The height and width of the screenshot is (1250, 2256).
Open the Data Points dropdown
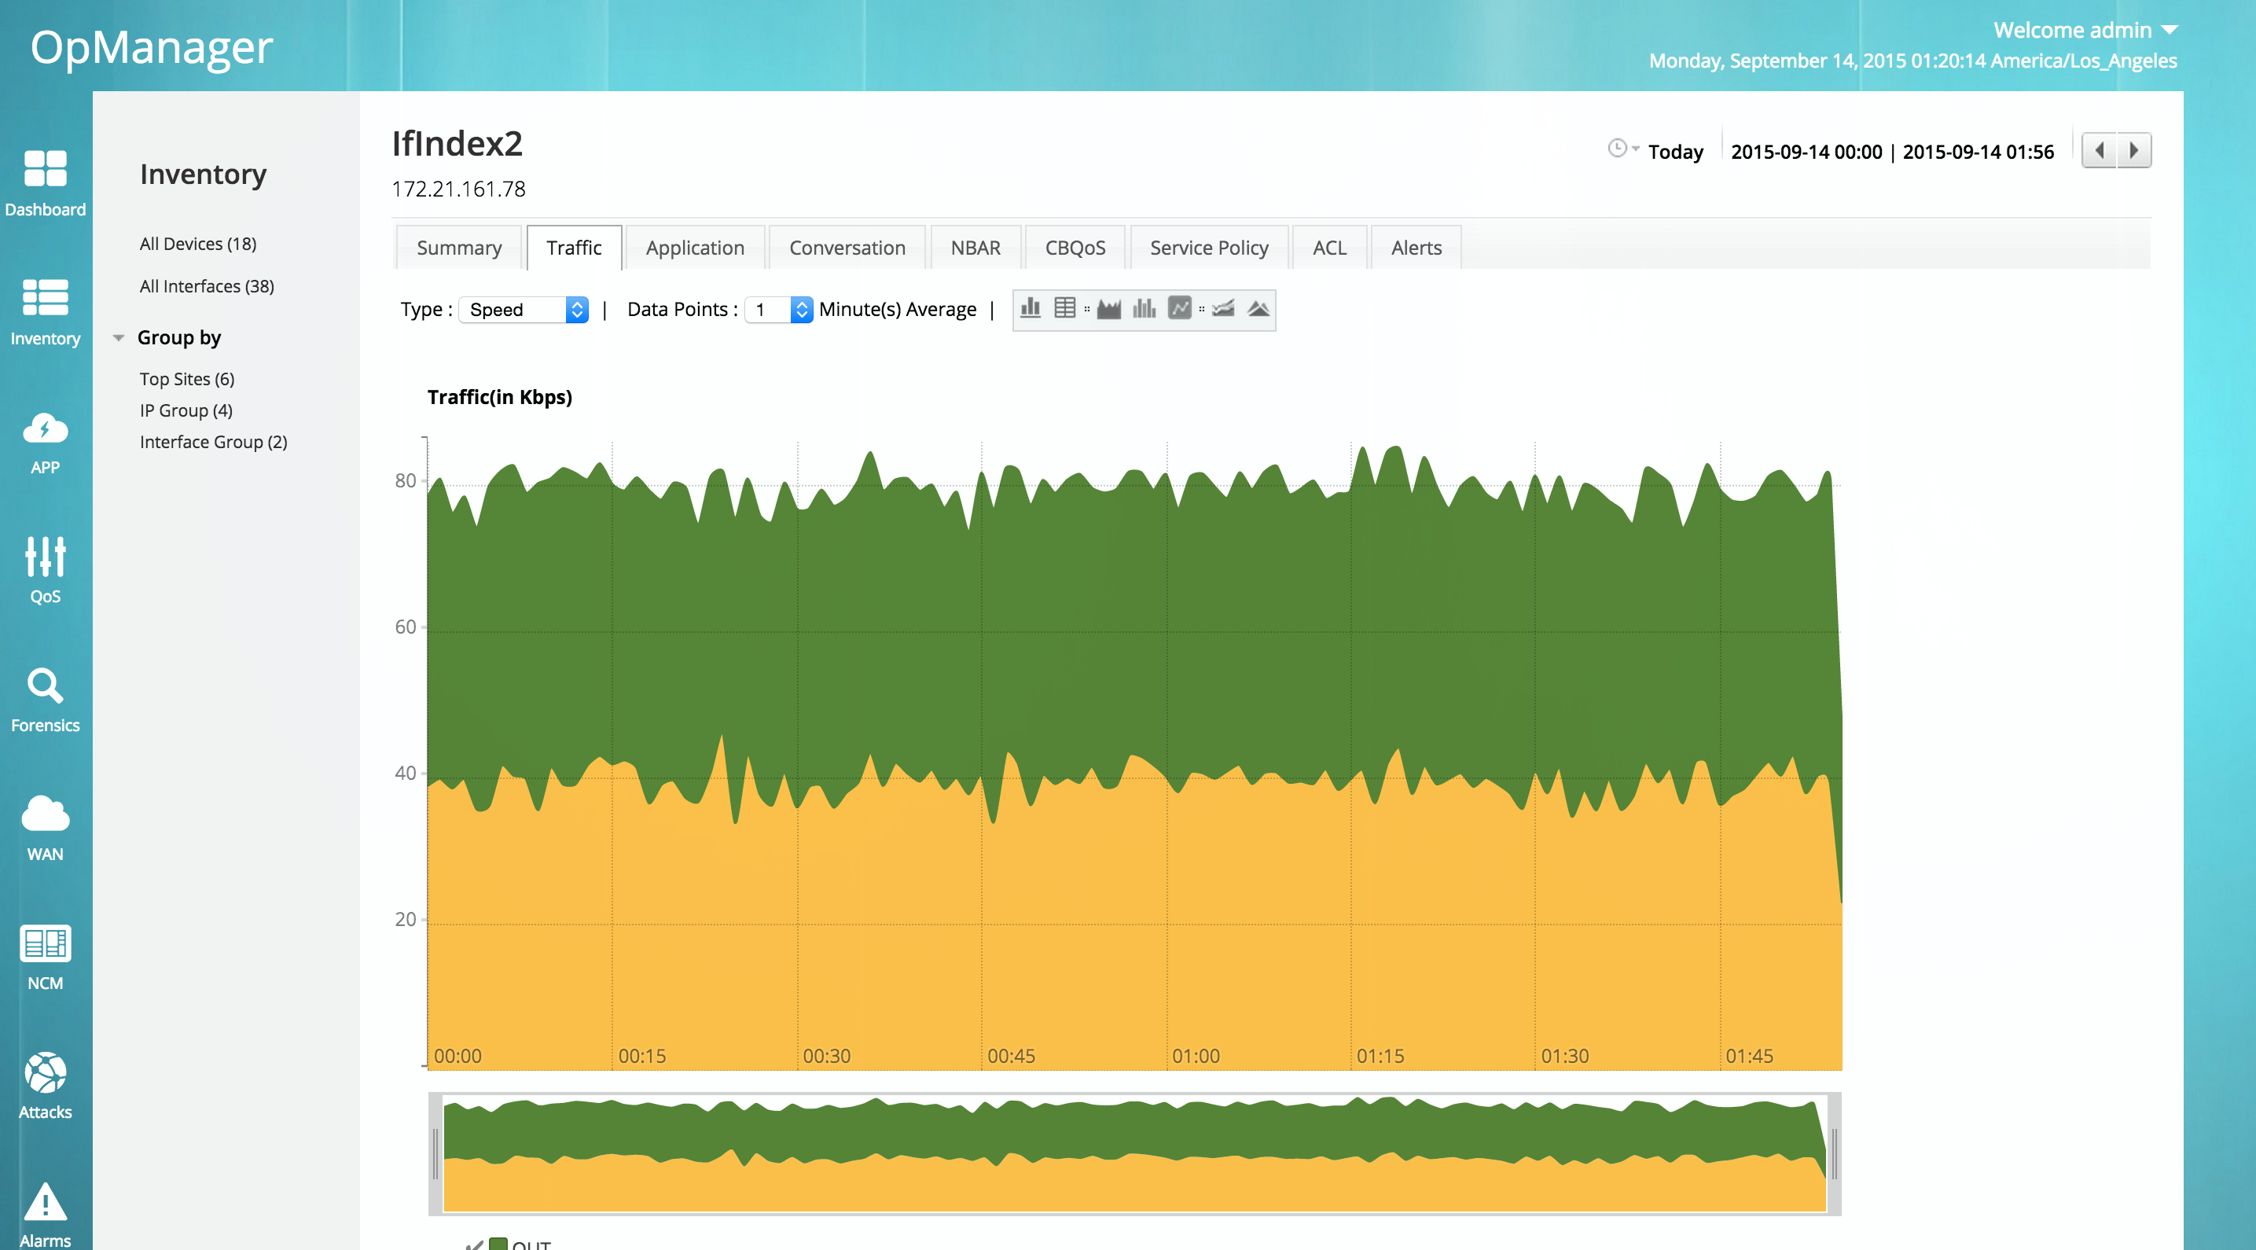coord(778,309)
